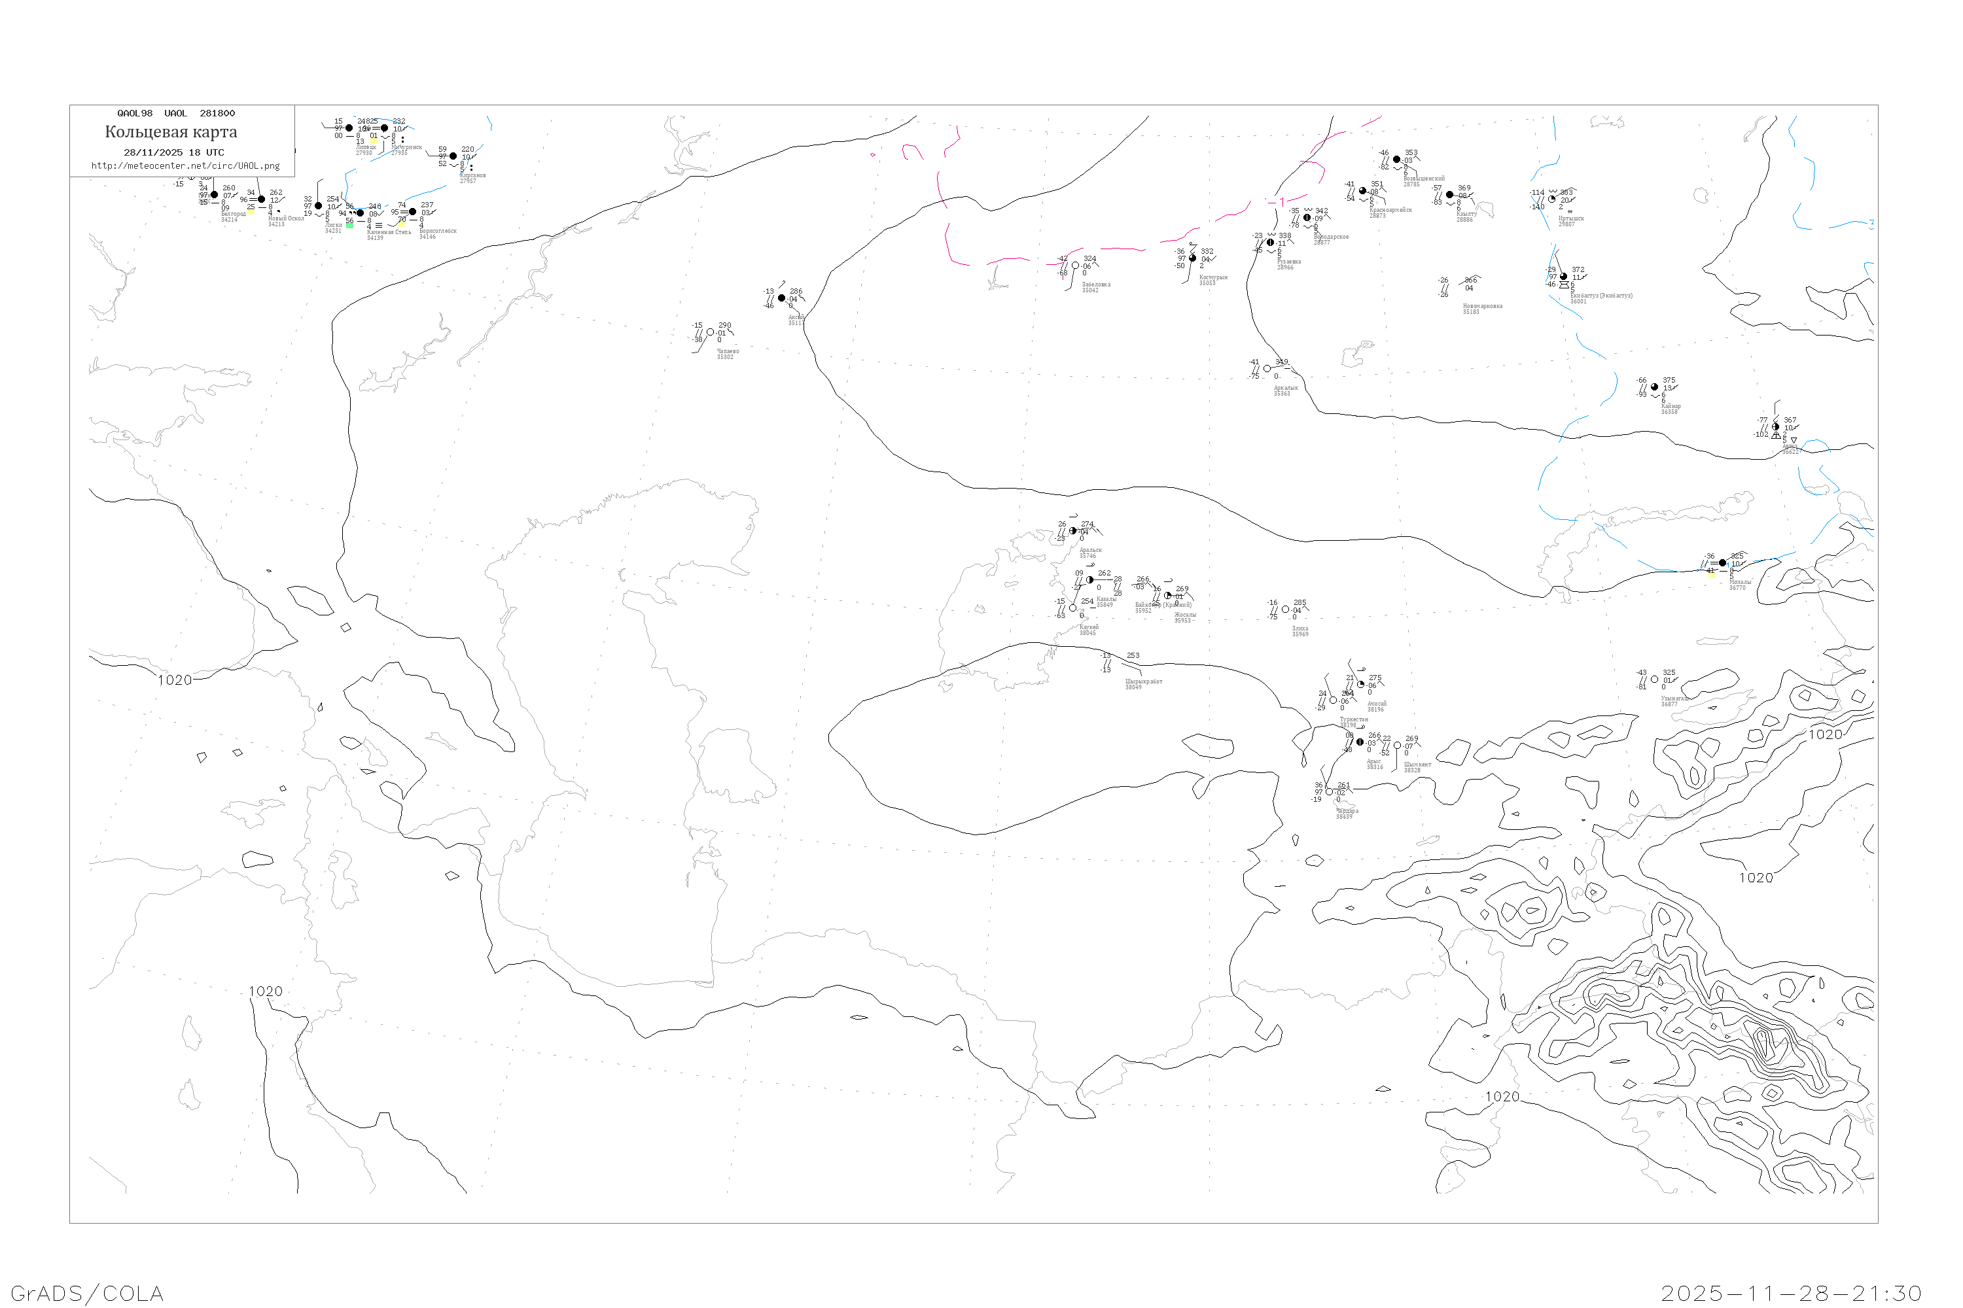Click the Новомарковка station name label
The width and height of the screenshot is (1963, 1308).
(x=1482, y=306)
